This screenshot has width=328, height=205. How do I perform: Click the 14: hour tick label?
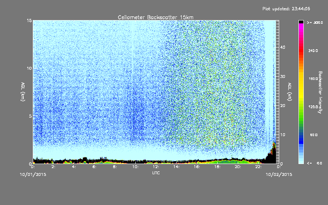(x=176, y=167)
